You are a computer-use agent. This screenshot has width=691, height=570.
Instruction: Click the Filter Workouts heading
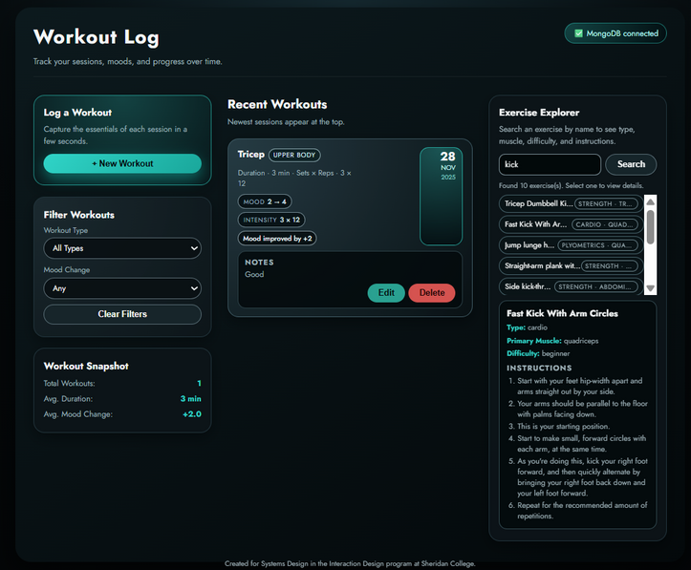(79, 215)
